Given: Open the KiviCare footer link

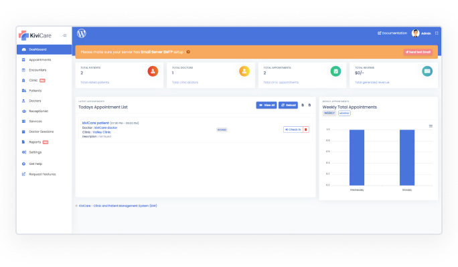Looking at the screenshot, I should 118,206.
